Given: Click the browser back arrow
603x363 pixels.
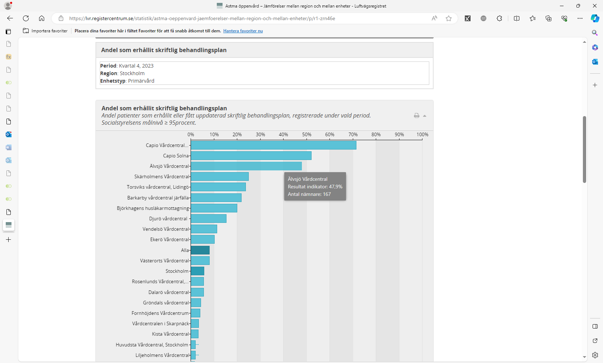Looking at the screenshot, I should tap(10, 18).
